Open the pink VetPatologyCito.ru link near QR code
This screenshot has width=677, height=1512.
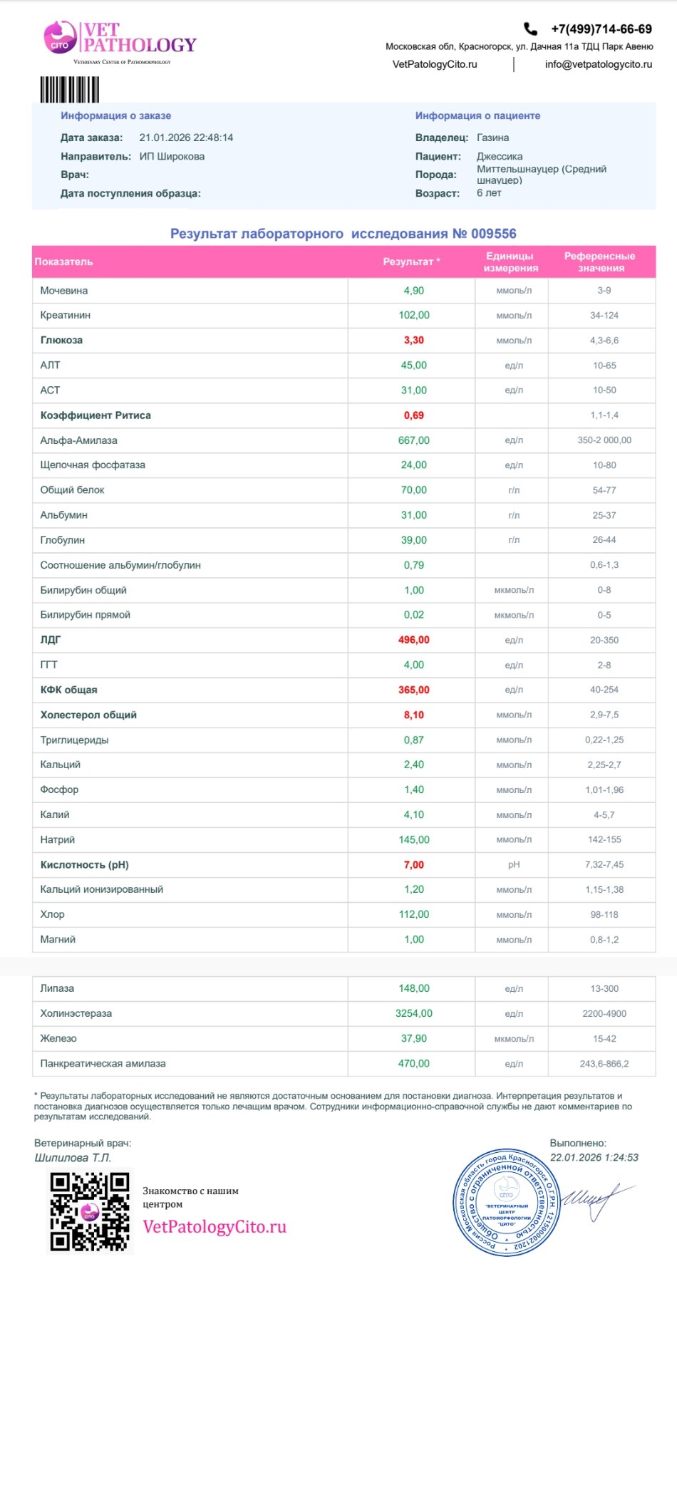(x=215, y=1226)
